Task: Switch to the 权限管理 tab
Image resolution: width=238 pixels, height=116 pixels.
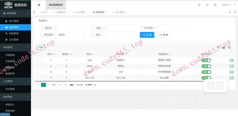Action: pyautogui.click(x=61, y=12)
